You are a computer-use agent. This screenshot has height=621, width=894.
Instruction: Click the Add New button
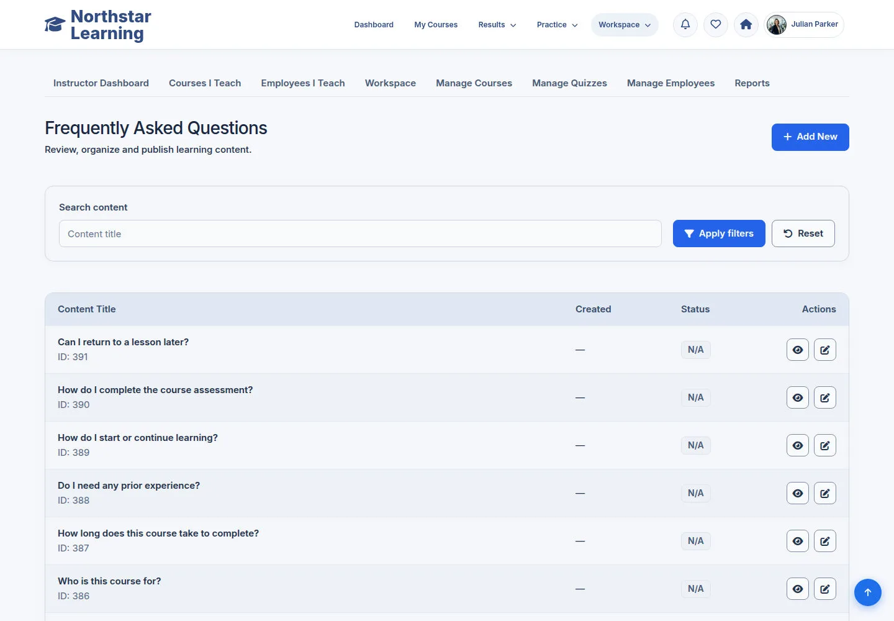(810, 137)
